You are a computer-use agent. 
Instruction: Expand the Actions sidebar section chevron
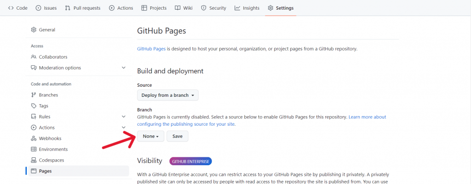[x=123, y=128]
